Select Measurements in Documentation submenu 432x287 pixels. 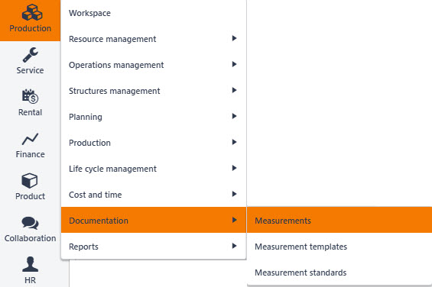(x=339, y=220)
